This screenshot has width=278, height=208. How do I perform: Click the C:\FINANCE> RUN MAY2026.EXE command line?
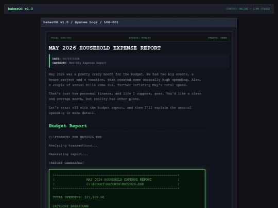point(75,137)
